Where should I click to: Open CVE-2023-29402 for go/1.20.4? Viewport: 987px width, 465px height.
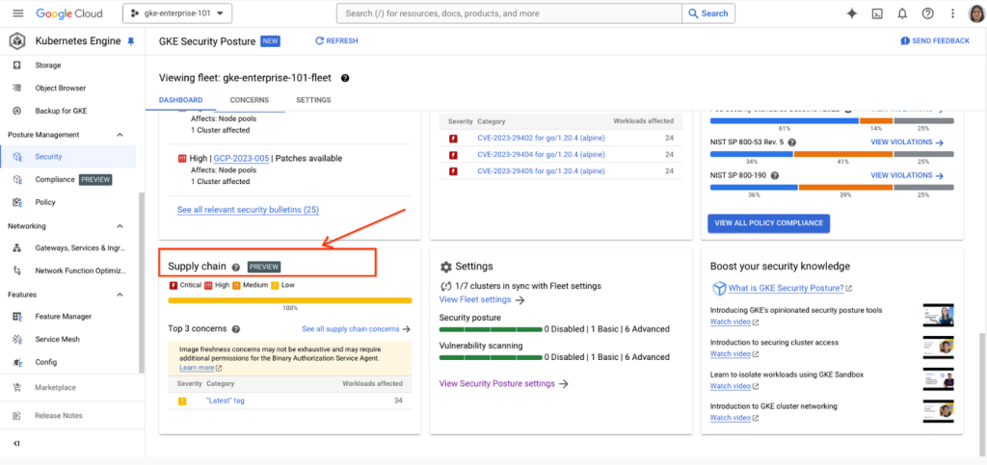tap(541, 138)
